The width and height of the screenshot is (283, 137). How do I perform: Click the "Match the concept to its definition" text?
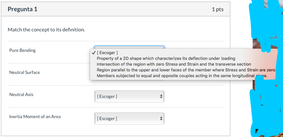click(46, 30)
